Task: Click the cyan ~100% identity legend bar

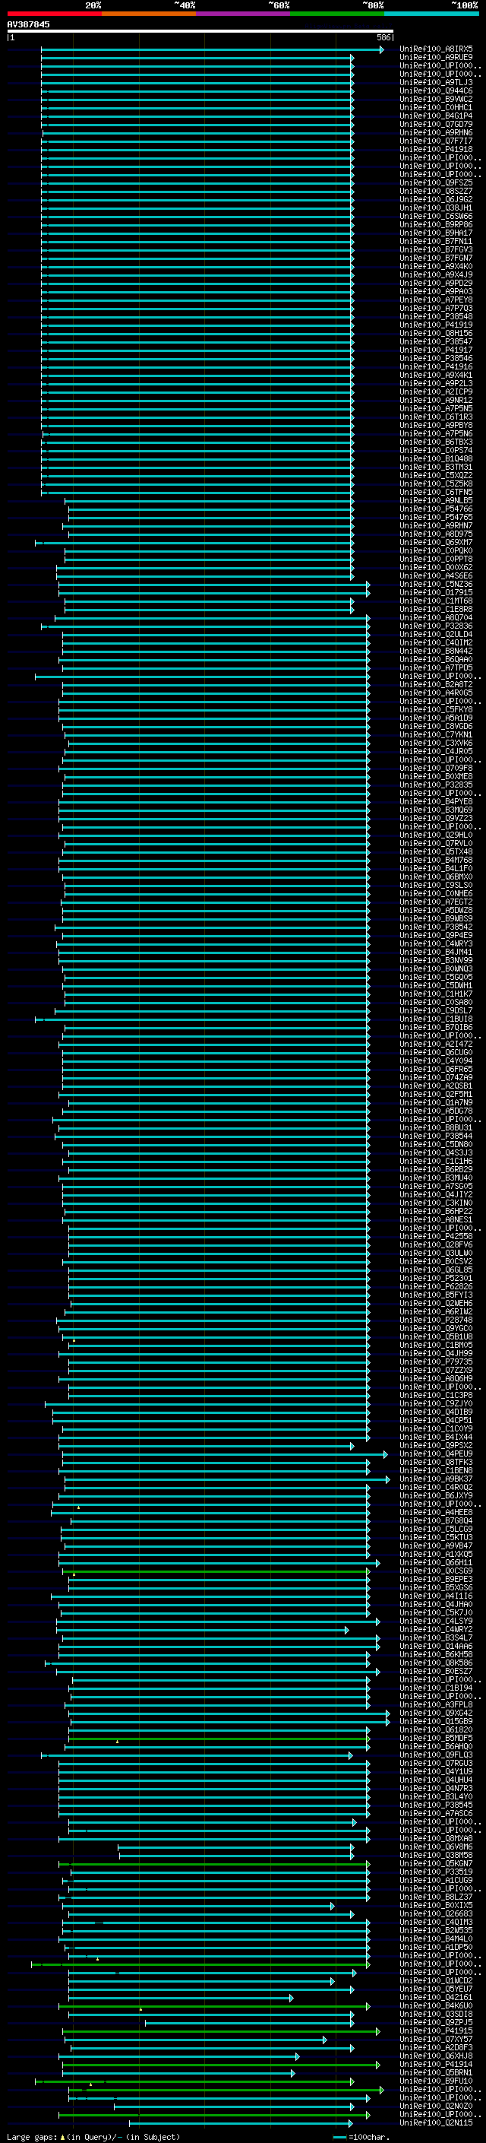Action: pyautogui.click(x=431, y=14)
